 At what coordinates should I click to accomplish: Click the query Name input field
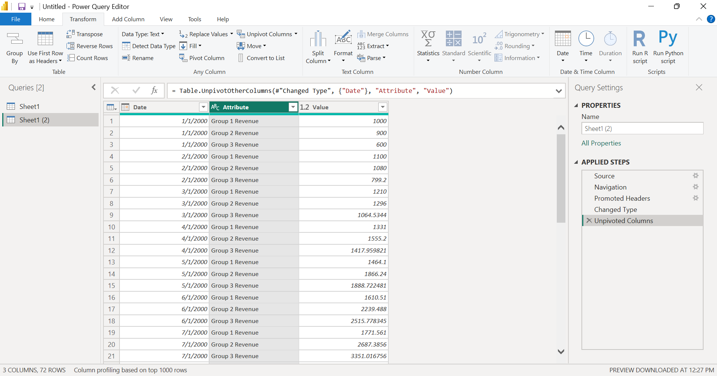coord(642,128)
